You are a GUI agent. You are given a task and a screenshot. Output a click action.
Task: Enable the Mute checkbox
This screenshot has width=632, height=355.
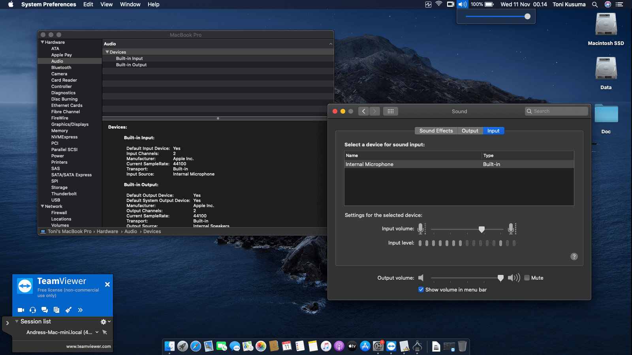(527, 278)
